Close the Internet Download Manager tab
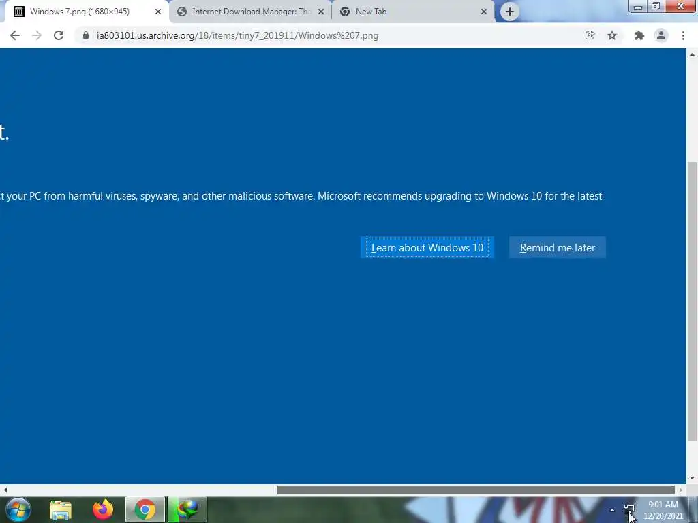 [x=321, y=12]
